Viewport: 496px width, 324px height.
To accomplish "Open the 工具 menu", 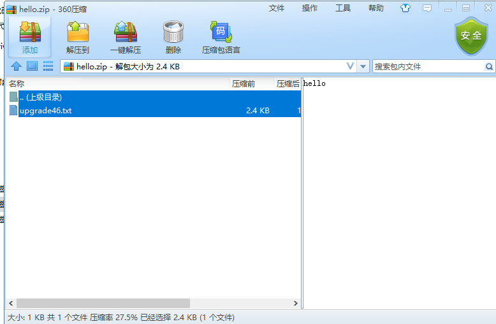I will (x=343, y=8).
